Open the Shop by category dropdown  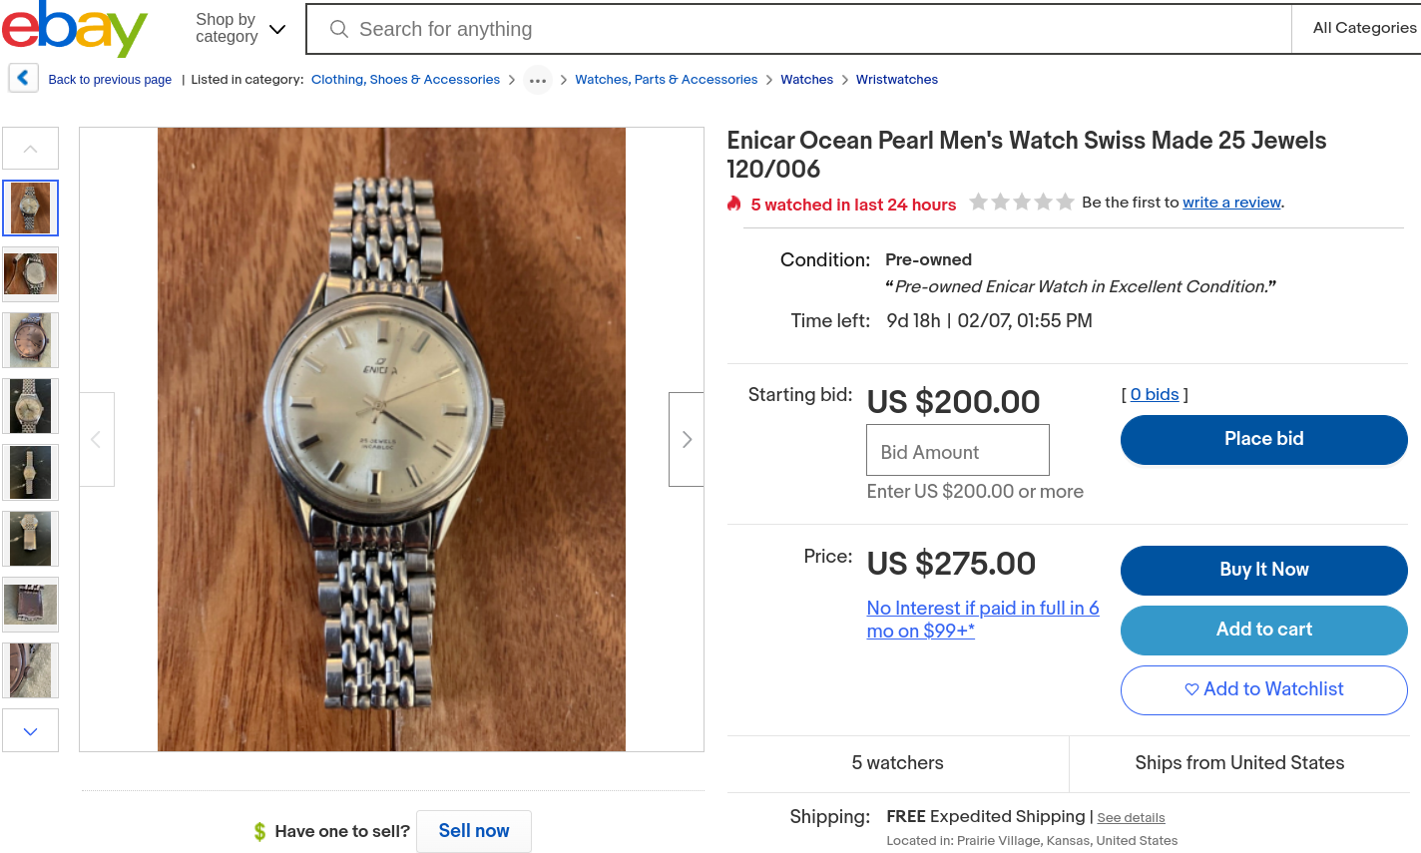(x=240, y=29)
